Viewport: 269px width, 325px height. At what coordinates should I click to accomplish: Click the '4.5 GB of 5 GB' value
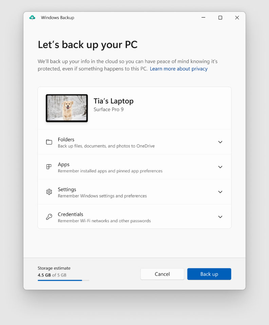52,275
